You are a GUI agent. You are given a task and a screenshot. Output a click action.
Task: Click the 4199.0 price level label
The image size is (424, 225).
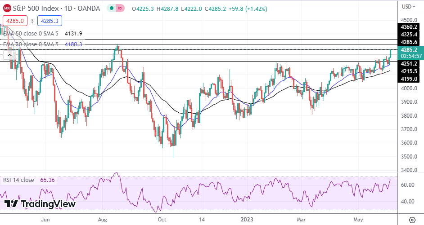(x=409, y=79)
